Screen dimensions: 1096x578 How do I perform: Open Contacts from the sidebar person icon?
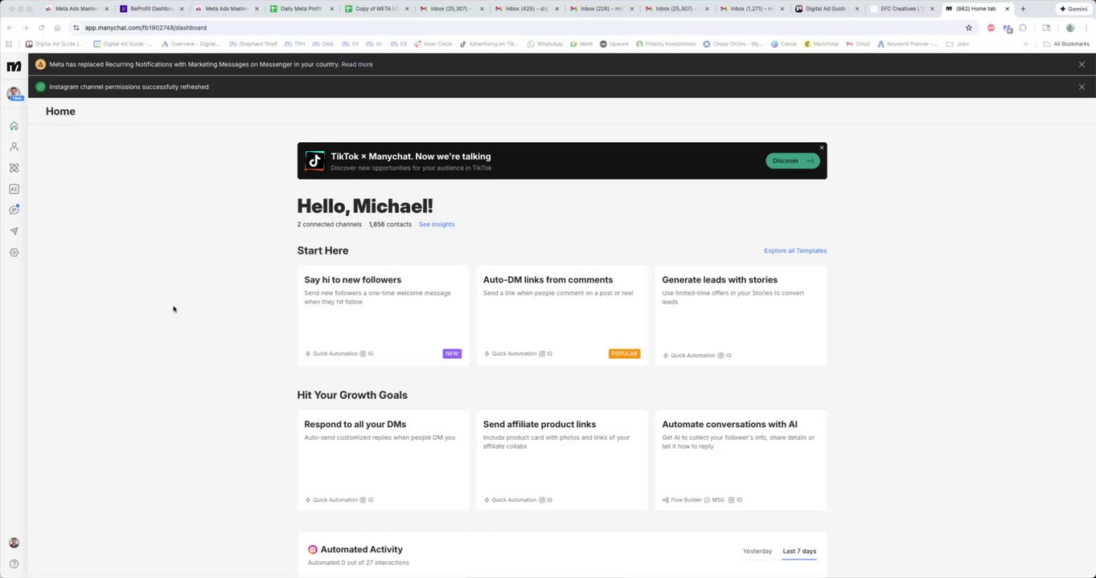(14, 147)
